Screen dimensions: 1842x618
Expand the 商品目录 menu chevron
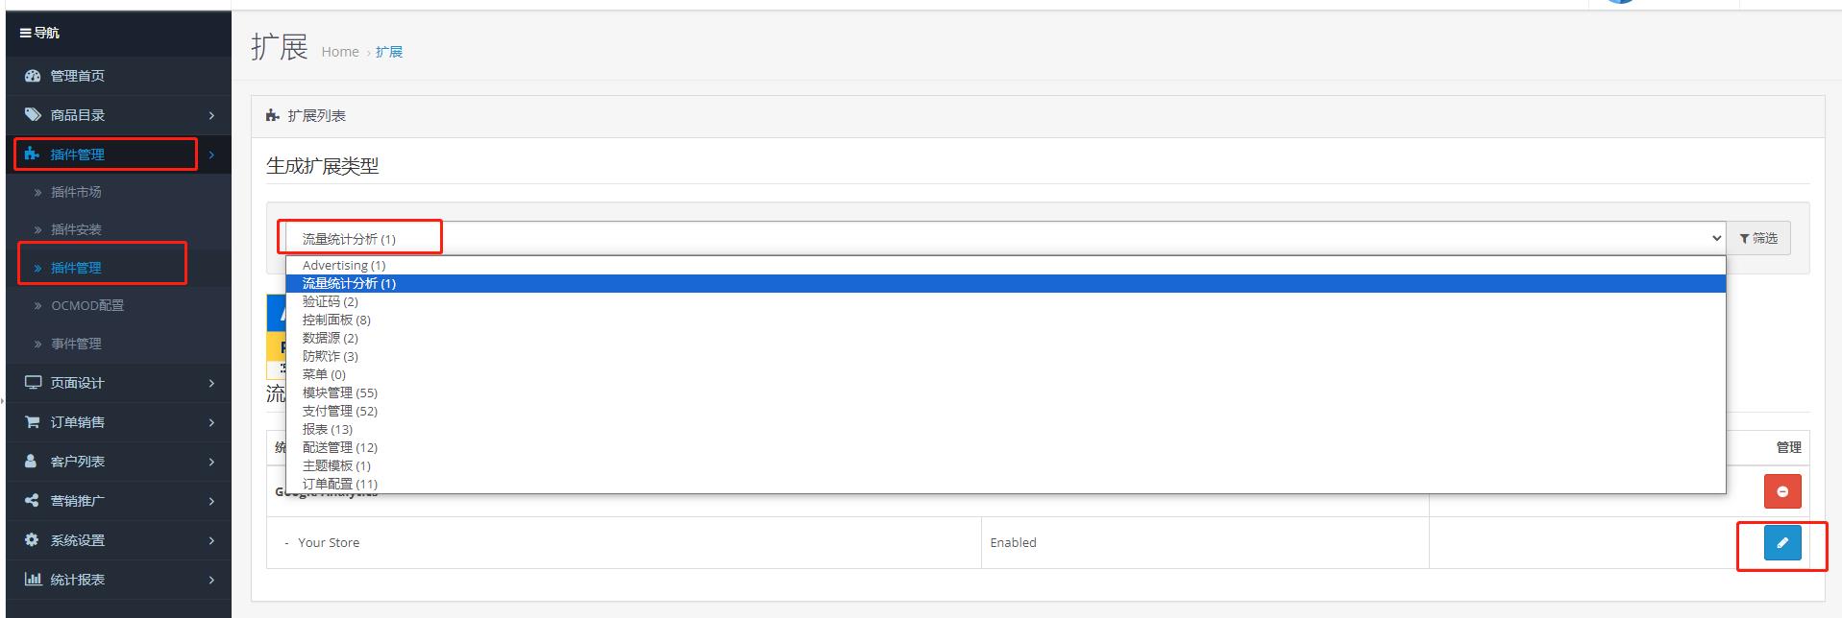click(211, 115)
